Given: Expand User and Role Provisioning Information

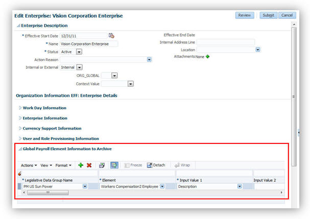Looking at the screenshot, I should pyautogui.click(x=20, y=139).
